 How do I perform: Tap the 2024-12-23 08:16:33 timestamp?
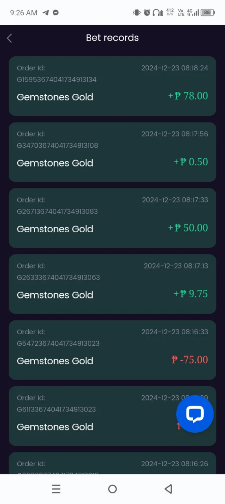175,332
